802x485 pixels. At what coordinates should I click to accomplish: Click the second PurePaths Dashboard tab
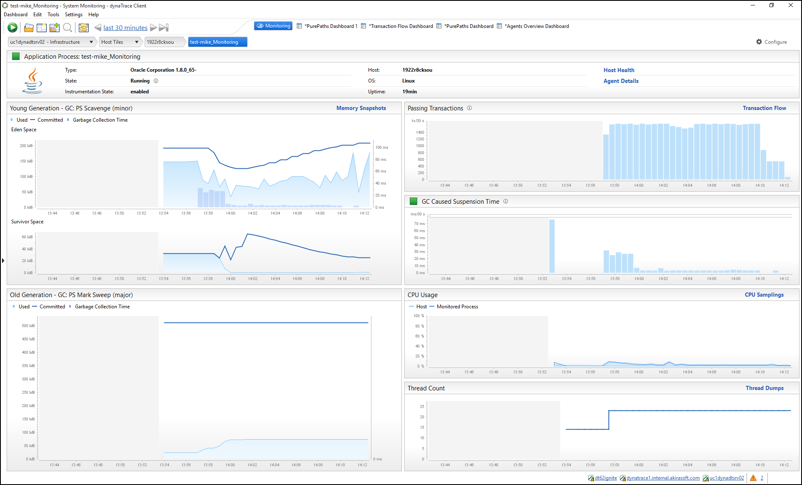click(x=465, y=26)
